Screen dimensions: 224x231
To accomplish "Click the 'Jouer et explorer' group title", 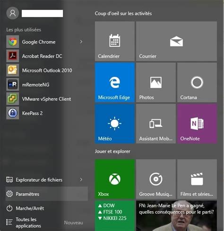I will [112, 151].
